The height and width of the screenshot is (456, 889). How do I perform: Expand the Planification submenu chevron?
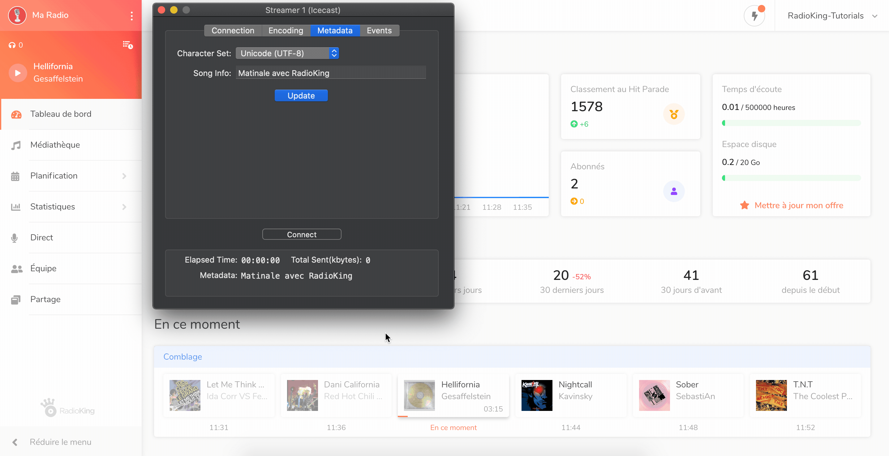tap(124, 176)
